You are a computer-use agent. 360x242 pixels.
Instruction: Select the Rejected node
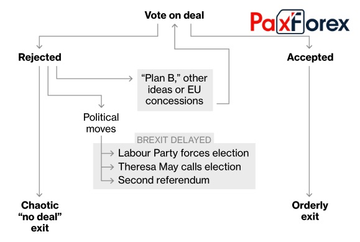[x=40, y=57]
